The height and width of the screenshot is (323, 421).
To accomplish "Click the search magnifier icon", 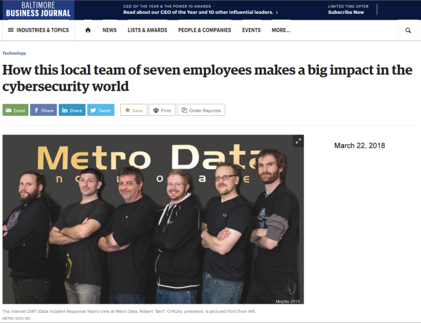I will point(408,30).
